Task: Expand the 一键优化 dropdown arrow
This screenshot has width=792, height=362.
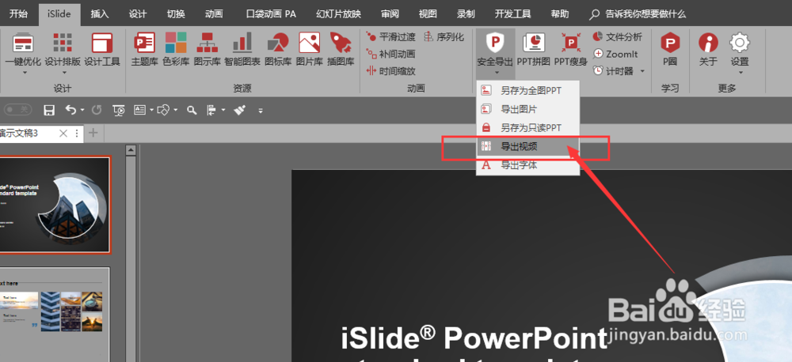Action: click(24, 73)
